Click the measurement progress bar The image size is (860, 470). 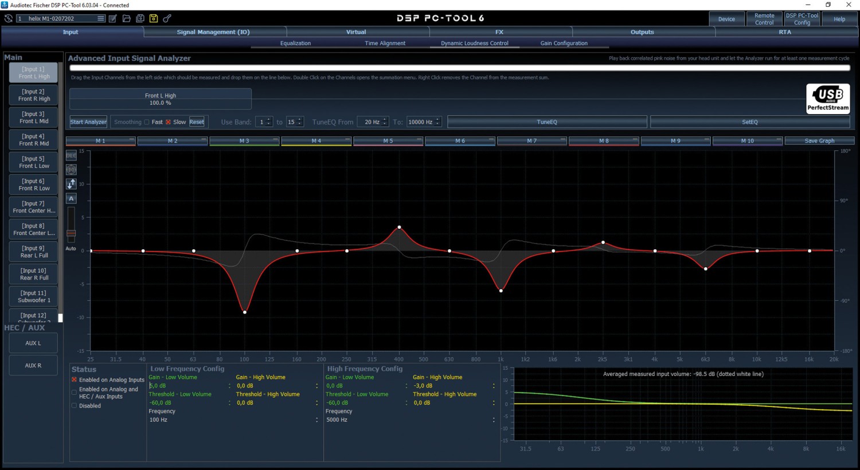(x=459, y=68)
